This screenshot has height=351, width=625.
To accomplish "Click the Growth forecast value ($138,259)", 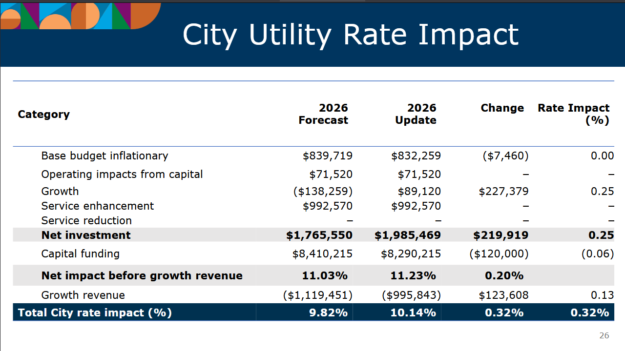I will point(323,192).
